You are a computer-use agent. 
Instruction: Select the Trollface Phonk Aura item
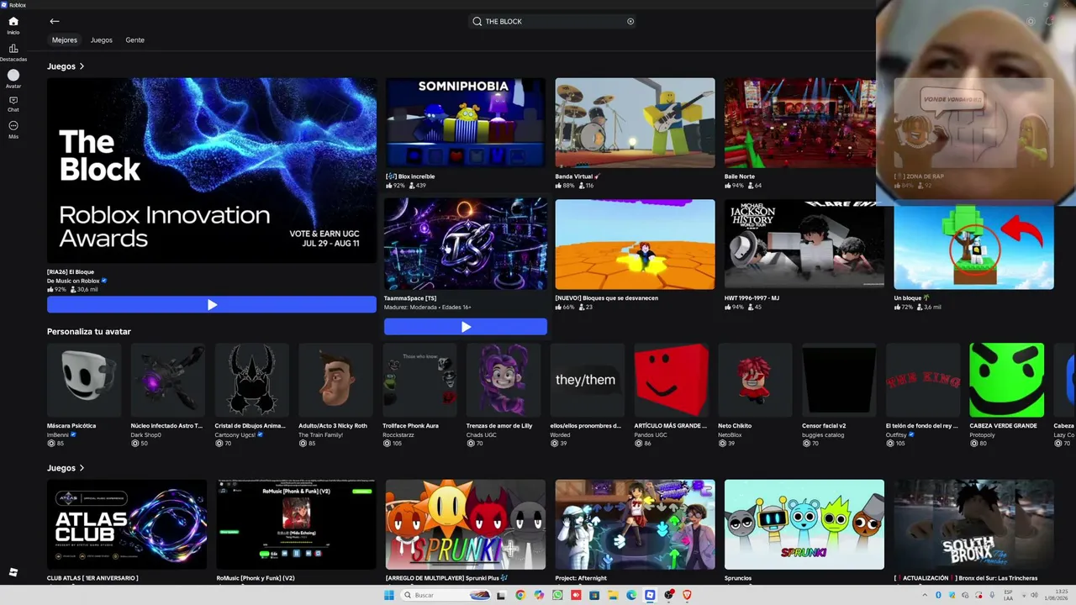tap(419, 380)
